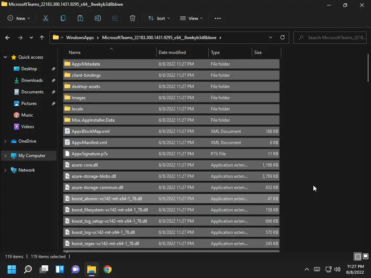Switch to large thumbnails view icon

[x=366, y=256]
